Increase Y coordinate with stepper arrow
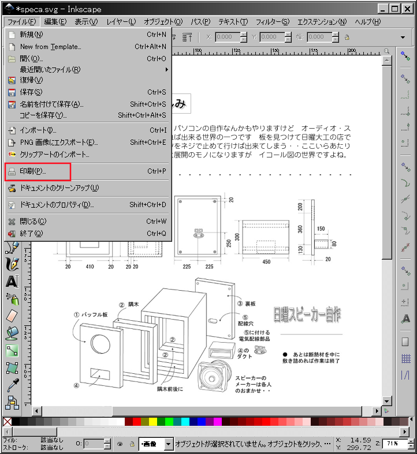The height and width of the screenshot is (454, 417). [x=288, y=34]
